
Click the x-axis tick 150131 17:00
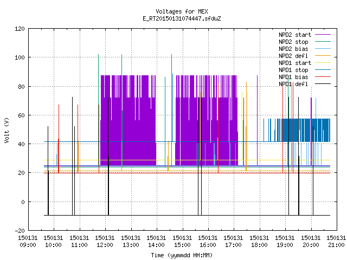coord(233,242)
